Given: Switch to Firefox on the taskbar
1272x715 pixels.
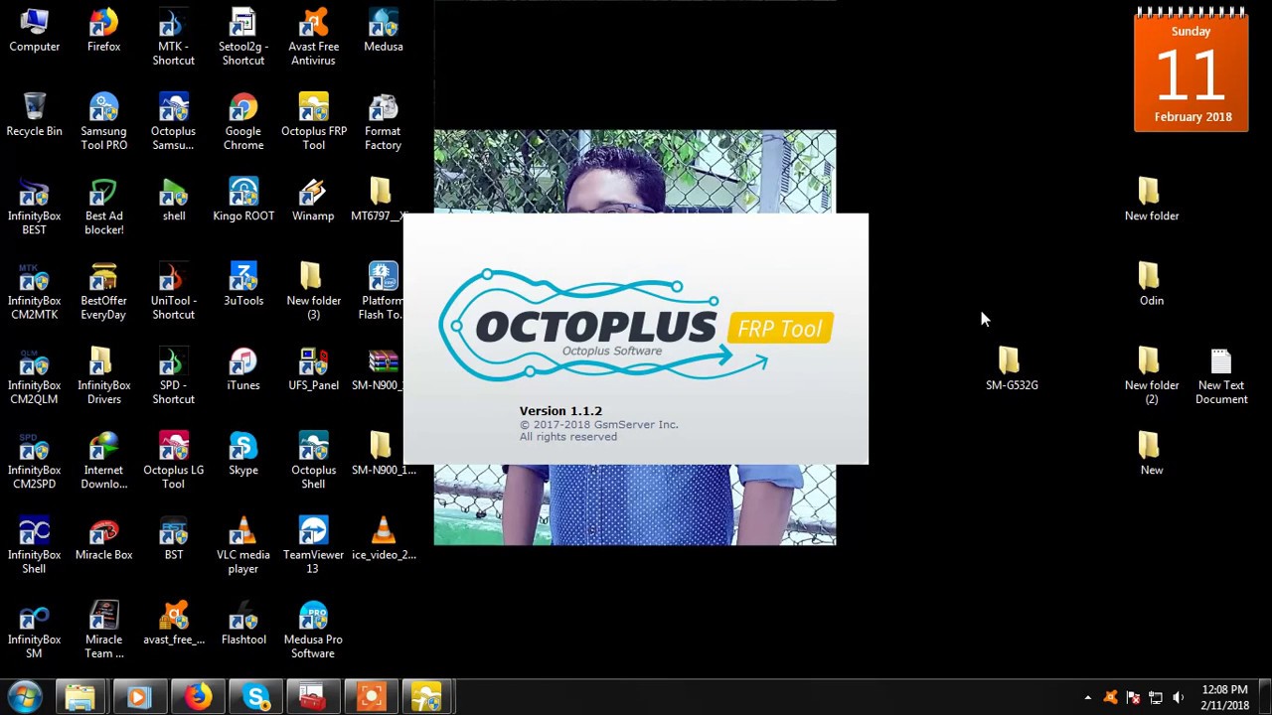Looking at the screenshot, I should pos(197,697).
